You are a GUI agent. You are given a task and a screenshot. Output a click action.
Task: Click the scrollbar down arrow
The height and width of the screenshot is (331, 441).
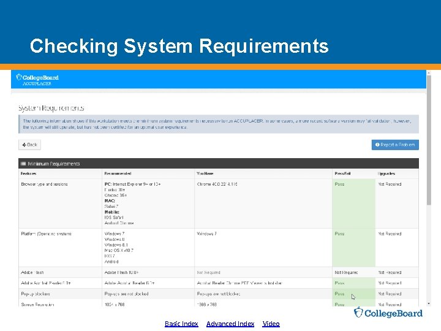[x=429, y=303]
